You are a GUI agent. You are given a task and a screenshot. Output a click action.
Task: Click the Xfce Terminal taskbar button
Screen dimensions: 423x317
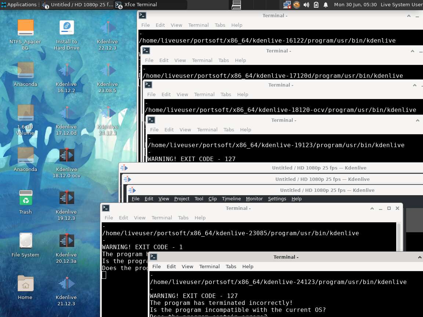pyautogui.click(x=151, y=4)
